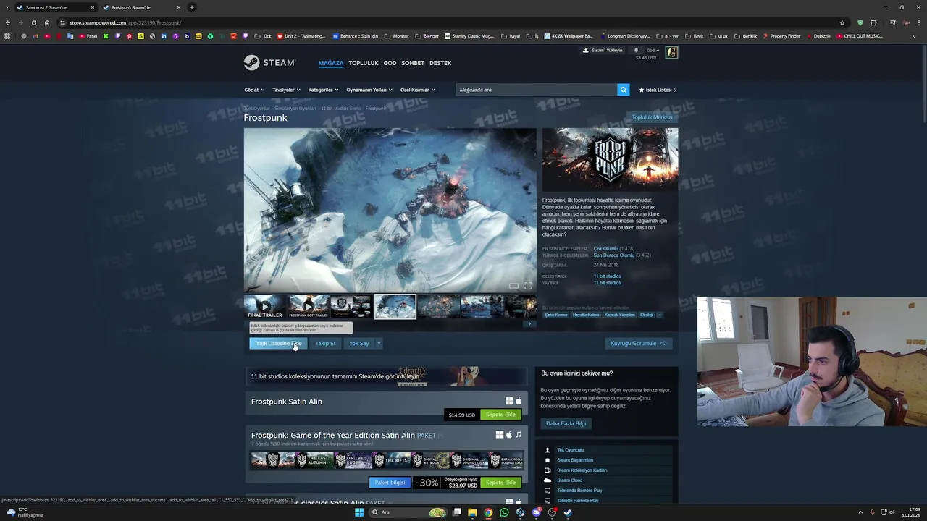This screenshot has width=927, height=521.
Task: Go to the MAĞAZA tab
Action: (331, 63)
